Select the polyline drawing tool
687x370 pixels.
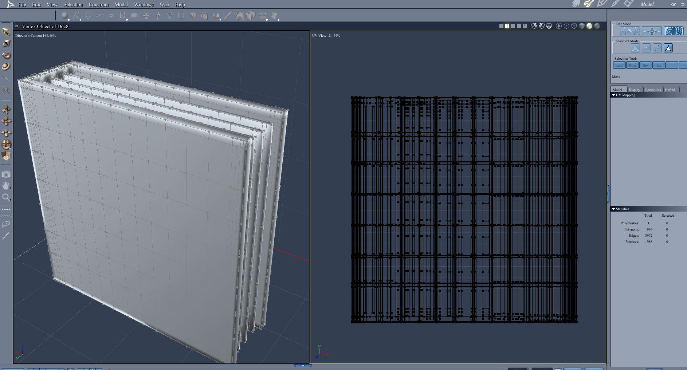click(76, 16)
